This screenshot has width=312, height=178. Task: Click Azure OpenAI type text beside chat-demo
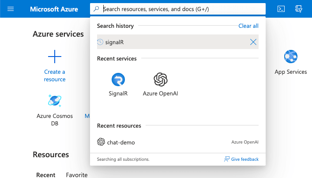pyautogui.click(x=245, y=142)
